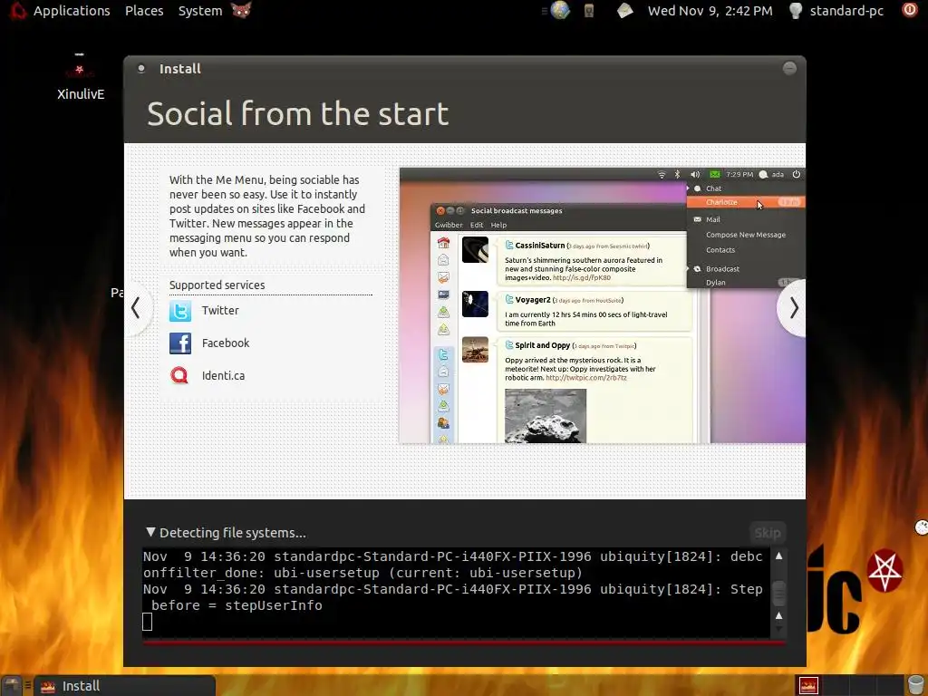Click the cat-face launcher icon in top panel
Image resolution: width=928 pixels, height=696 pixels.
(241, 10)
